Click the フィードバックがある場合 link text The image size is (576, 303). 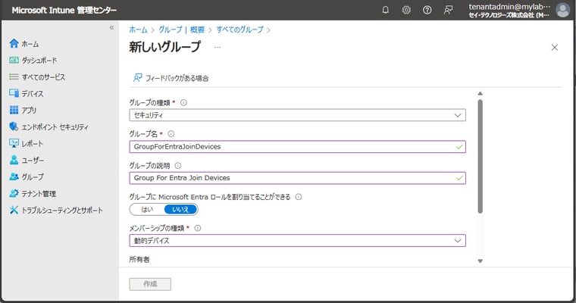[x=177, y=78]
